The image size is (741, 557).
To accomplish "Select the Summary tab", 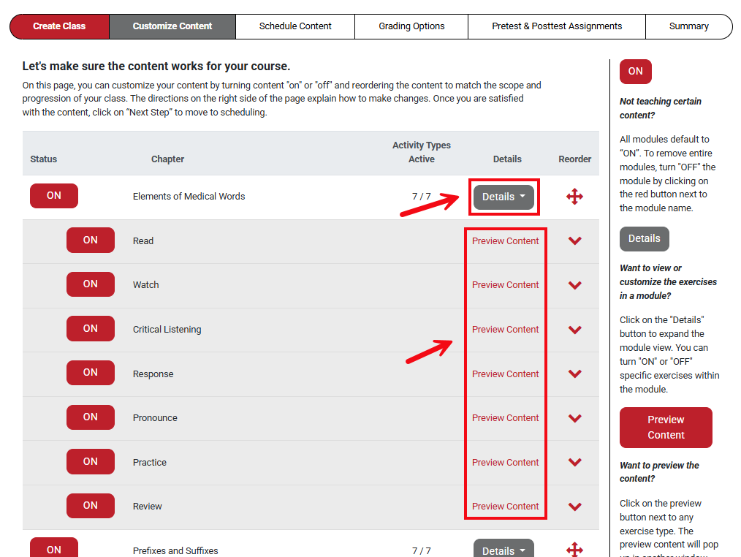I will click(x=688, y=26).
